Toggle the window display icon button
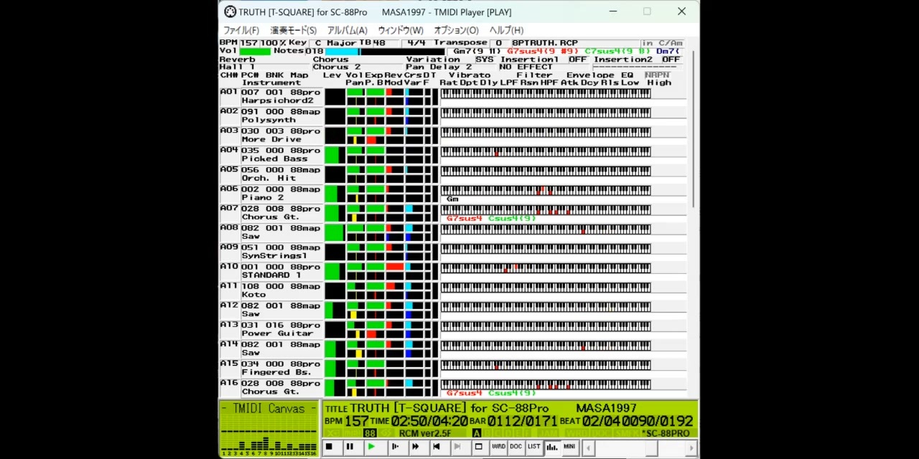 pyautogui.click(x=479, y=447)
